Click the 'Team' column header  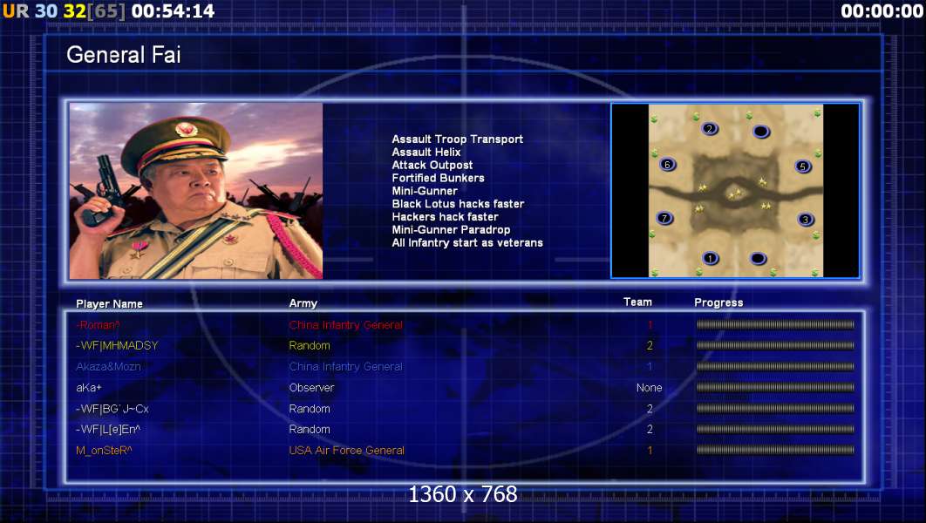[637, 302]
